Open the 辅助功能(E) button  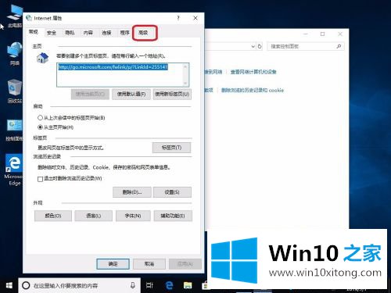[x=173, y=216]
